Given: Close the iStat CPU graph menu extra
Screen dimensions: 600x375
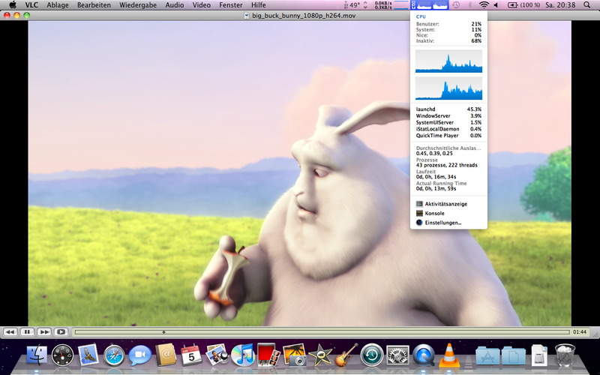Looking at the screenshot, I should click(x=430, y=5).
